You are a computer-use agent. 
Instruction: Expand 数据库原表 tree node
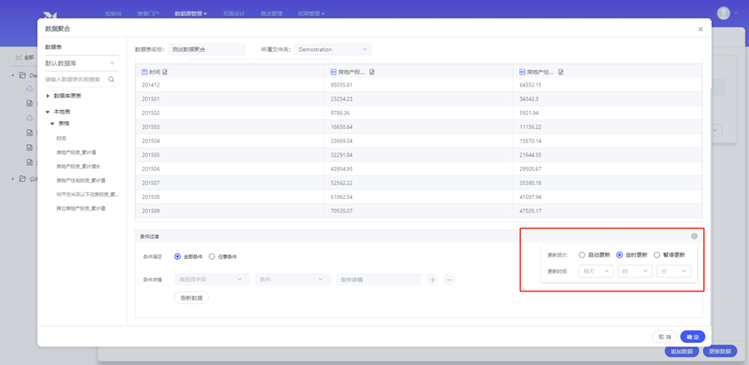click(x=48, y=96)
